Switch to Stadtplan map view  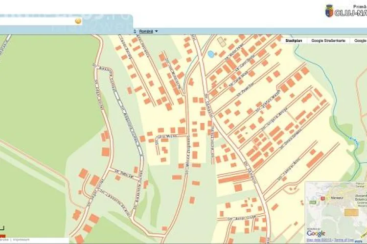tap(294, 41)
